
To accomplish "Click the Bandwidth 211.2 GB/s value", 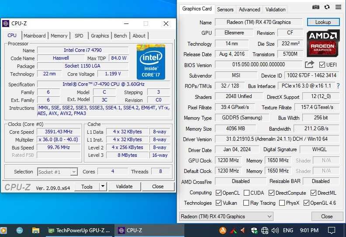I will (x=316, y=128).
